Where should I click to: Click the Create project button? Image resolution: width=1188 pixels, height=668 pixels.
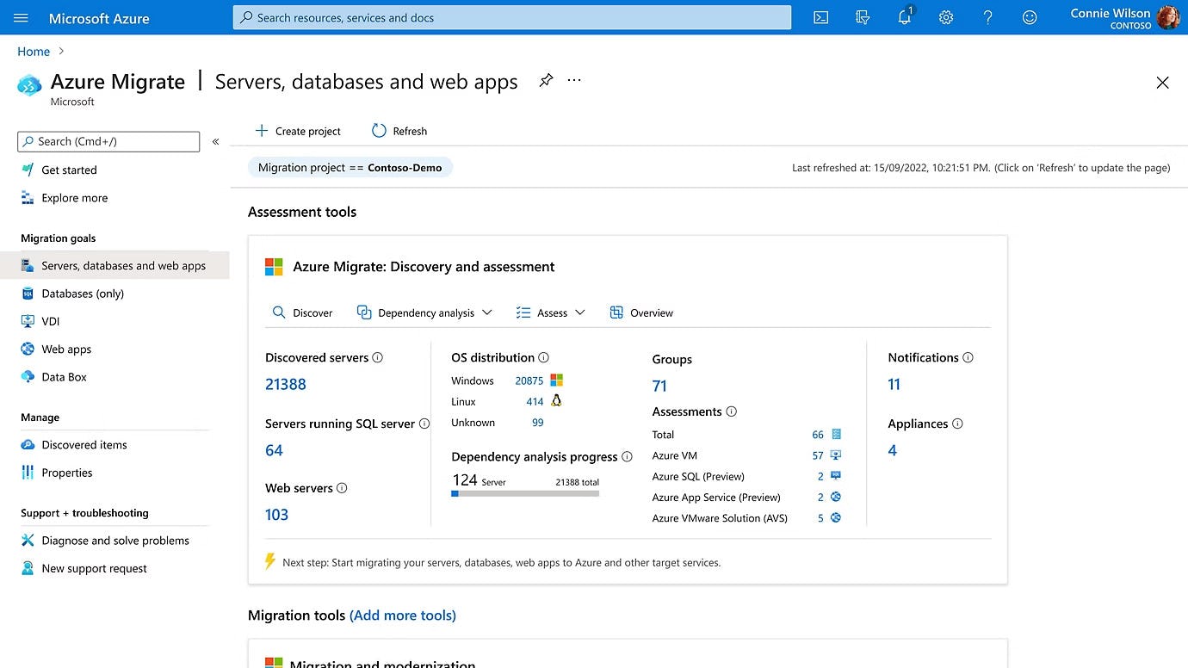coord(298,131)
